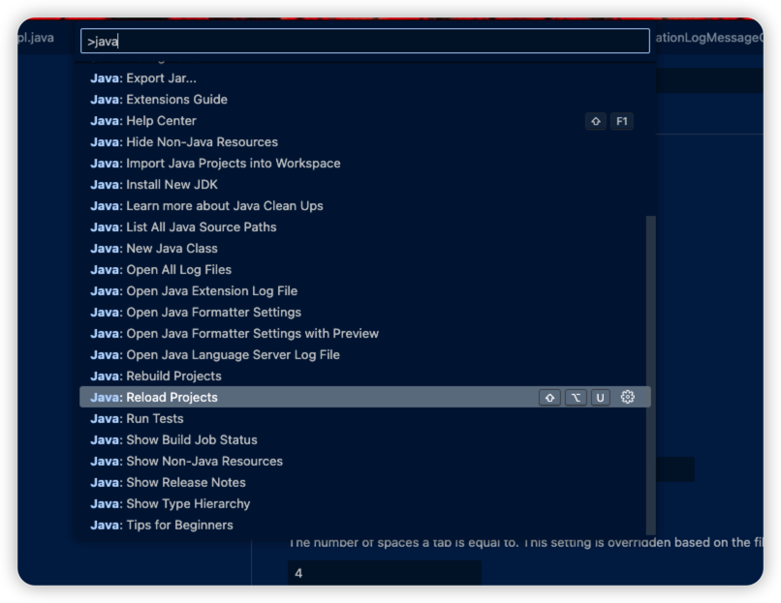This screenshot has width=781, height=603.
Task: Click the command list scrollbar
Action: point(651,368)
